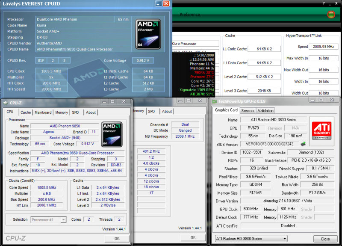Viewport: 342px width, 246px height.
Task: Click the HT Link 2006.1 MHz field
Action: (x=47, y=205)
